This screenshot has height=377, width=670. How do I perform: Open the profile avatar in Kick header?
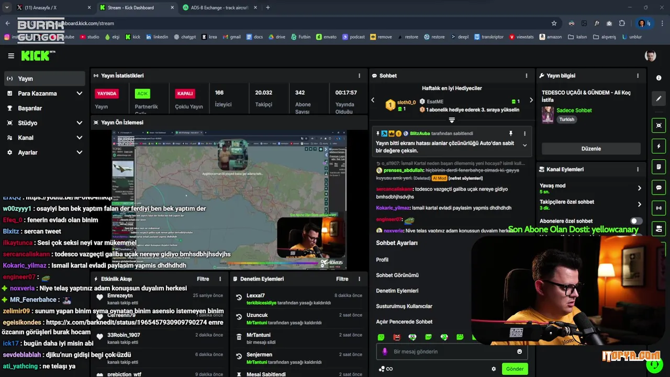[650, 56]
